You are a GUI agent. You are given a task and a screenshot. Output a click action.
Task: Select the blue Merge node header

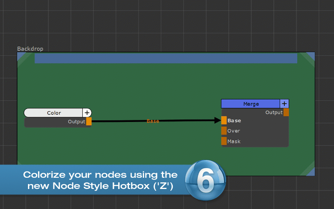(250, 104)
